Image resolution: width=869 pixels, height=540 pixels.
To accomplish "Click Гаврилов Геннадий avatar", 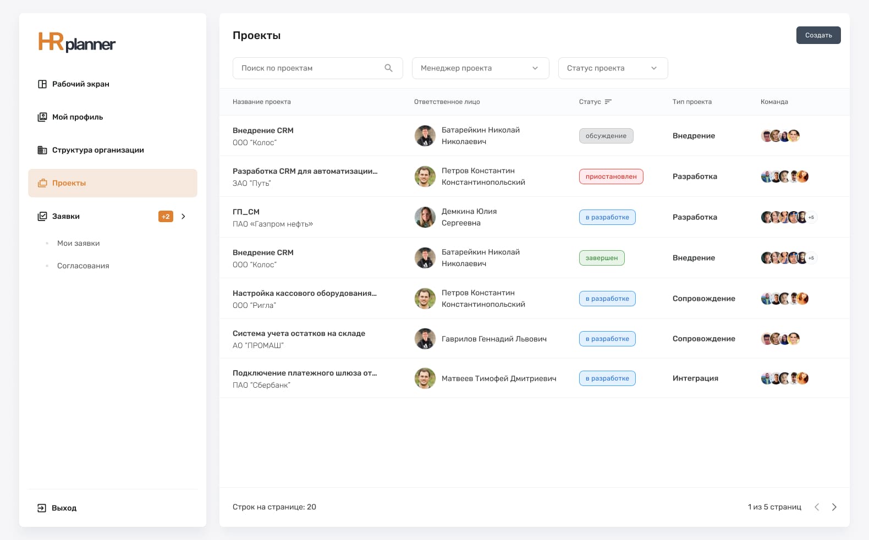I will pos(425,339).
